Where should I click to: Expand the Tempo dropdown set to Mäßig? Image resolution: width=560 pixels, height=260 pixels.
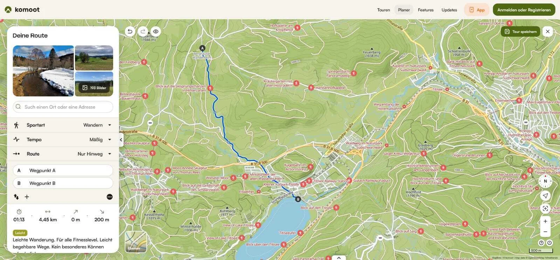(100, 139)
